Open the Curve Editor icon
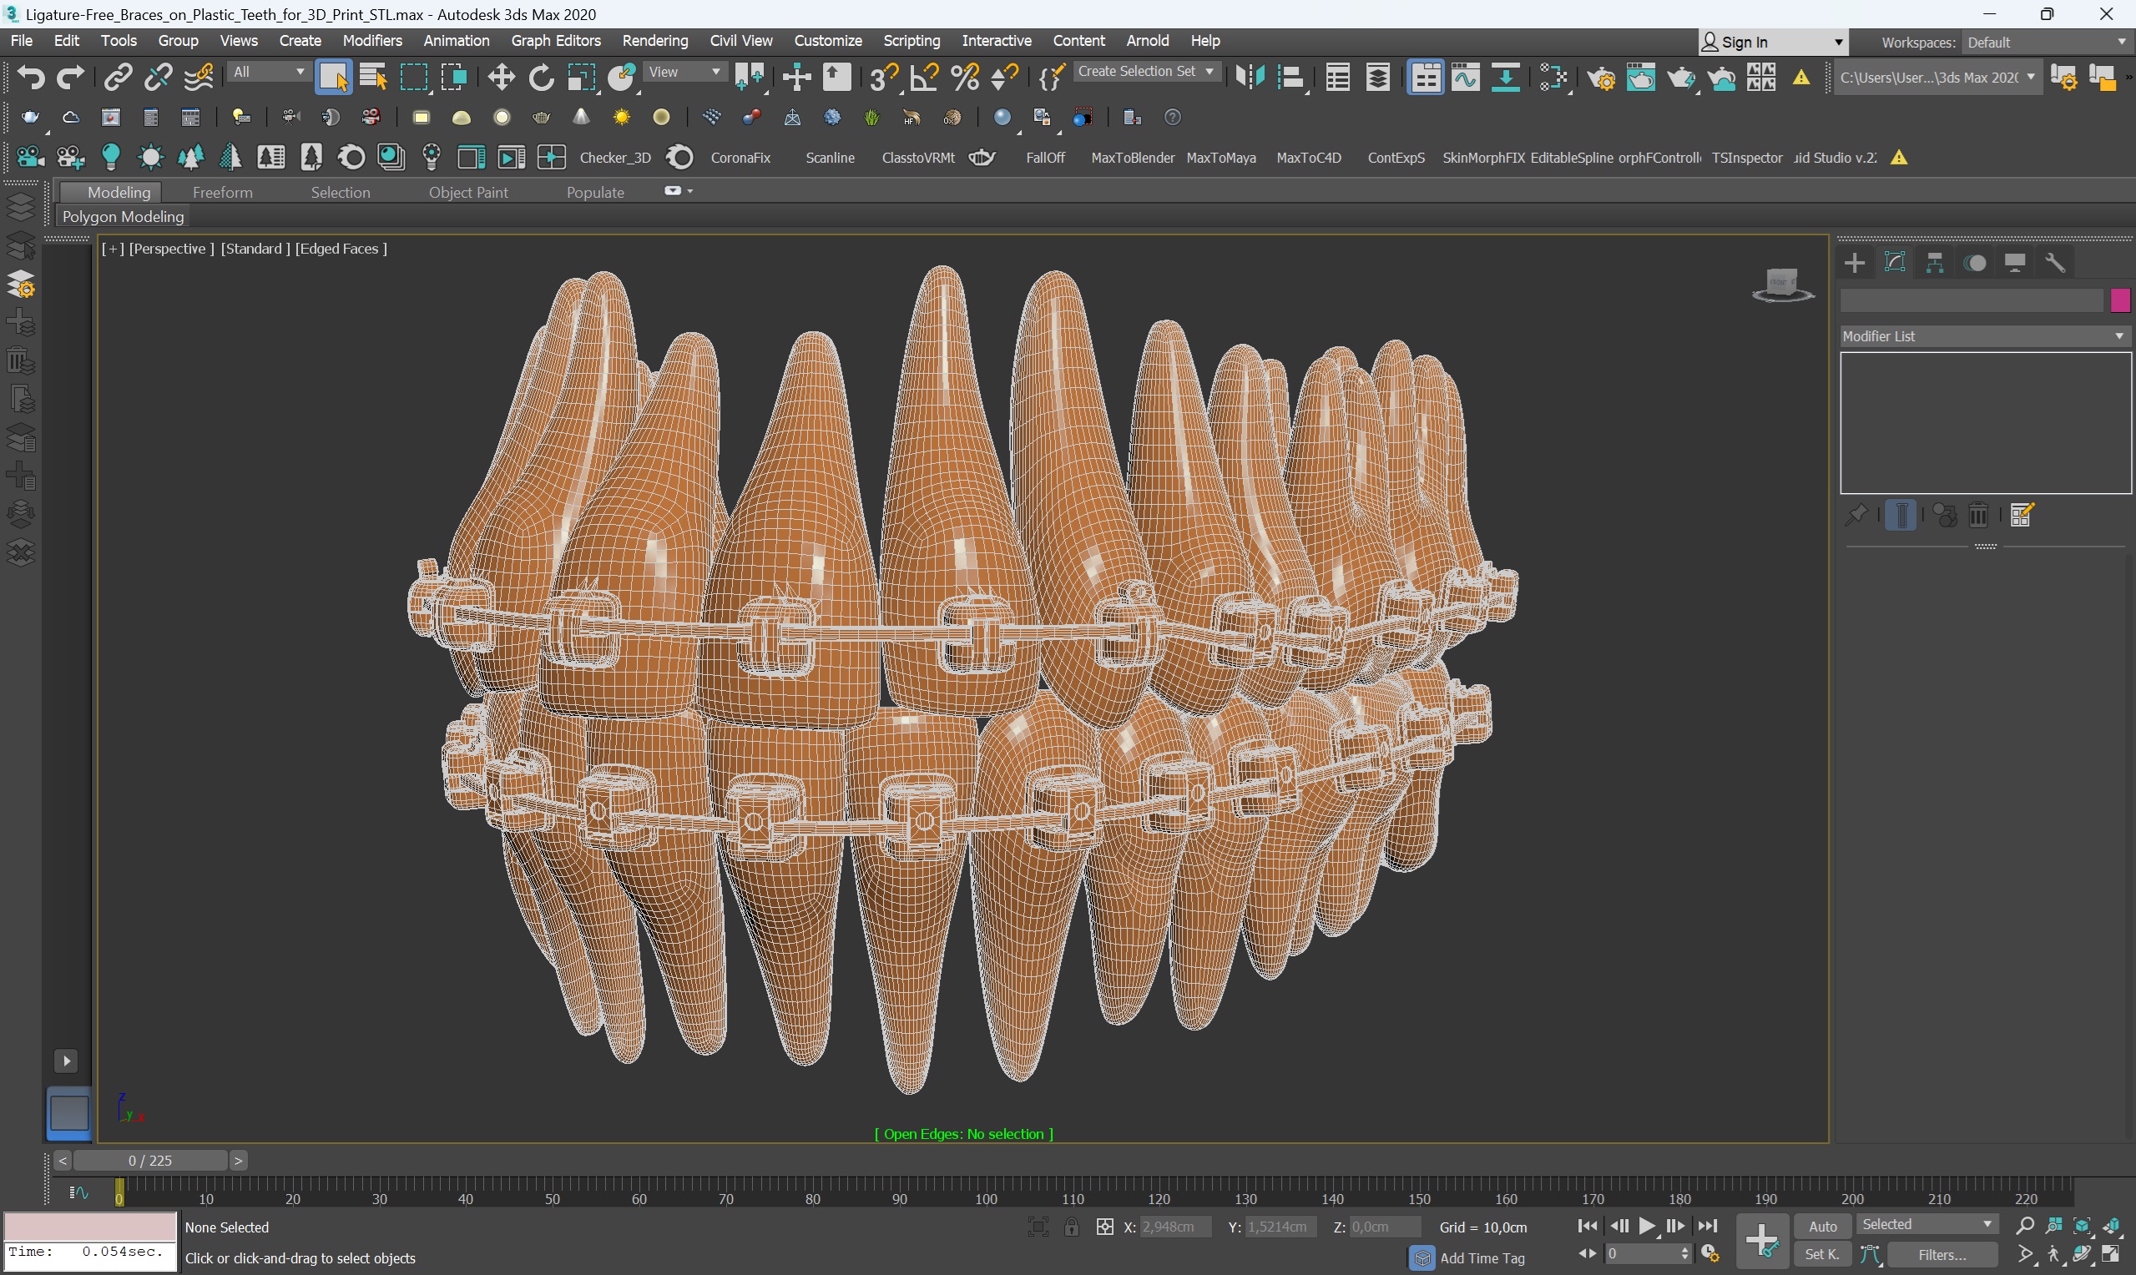 click(x=1466, y=78)
